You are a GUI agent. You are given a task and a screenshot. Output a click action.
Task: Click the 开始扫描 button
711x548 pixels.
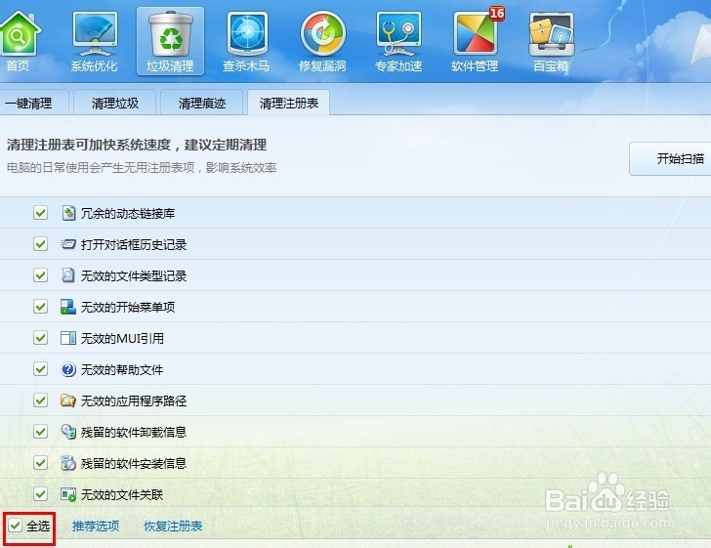click(670, 158)
